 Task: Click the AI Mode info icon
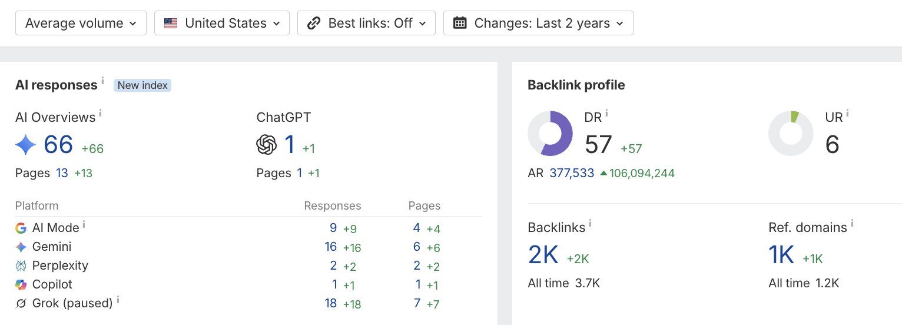[84, 224]
